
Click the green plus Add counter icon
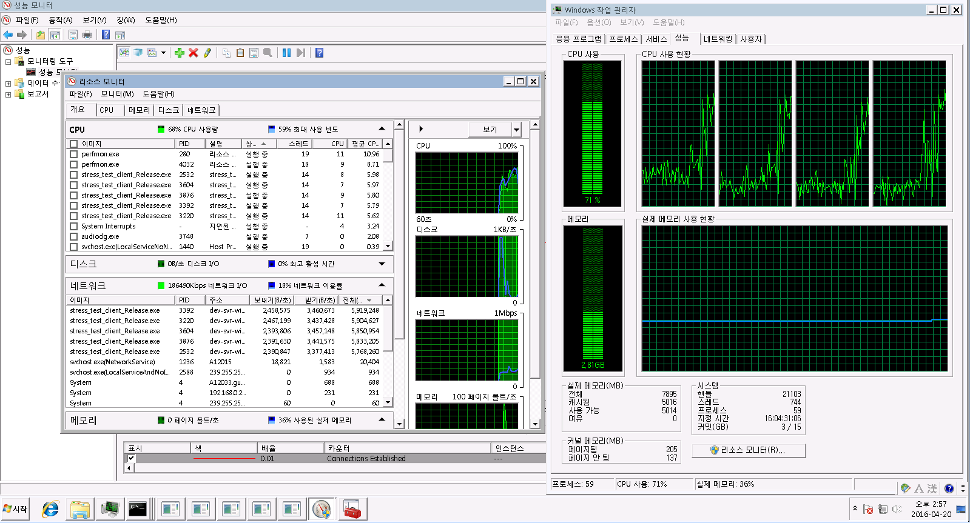click(180, 53)
